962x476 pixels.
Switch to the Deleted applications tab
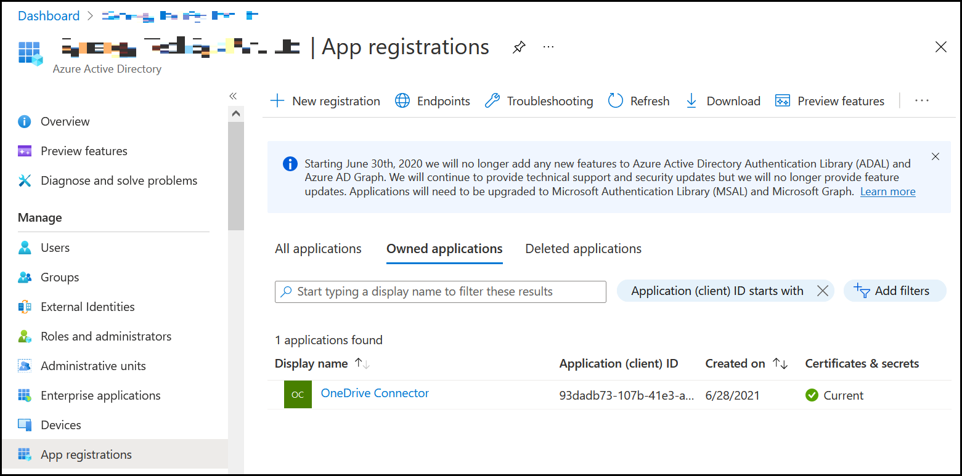583,249
